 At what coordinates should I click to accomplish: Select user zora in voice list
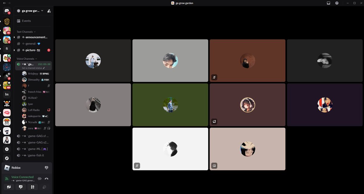(x=36, y=128)
